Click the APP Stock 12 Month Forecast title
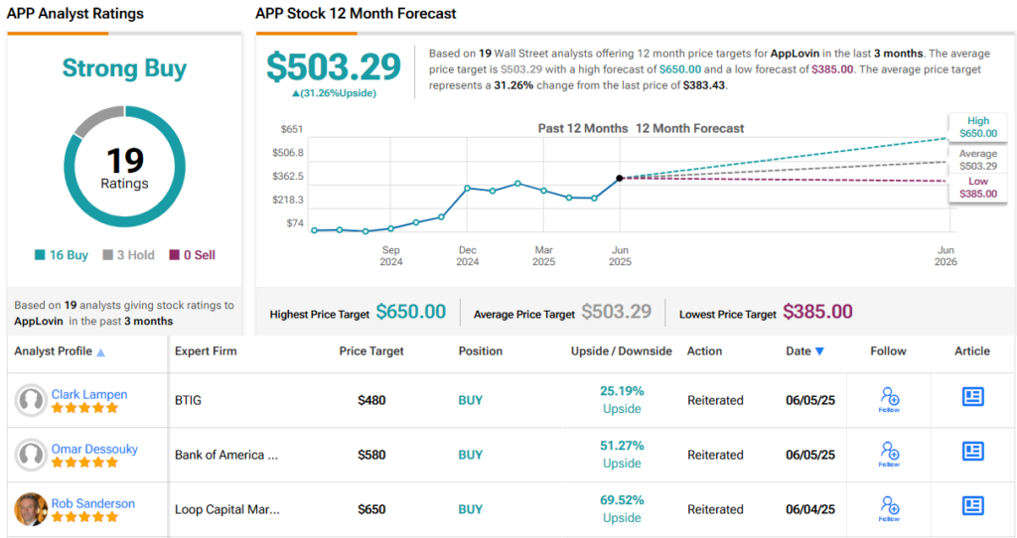Image resolution: width=1017 pixels, height=538 pixels. (356, 13)
